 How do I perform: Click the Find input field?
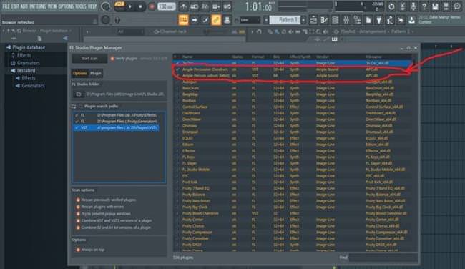coord(383,258)
